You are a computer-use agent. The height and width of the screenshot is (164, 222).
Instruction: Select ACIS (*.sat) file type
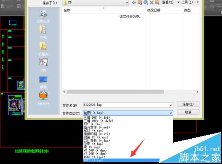point(128,131)
